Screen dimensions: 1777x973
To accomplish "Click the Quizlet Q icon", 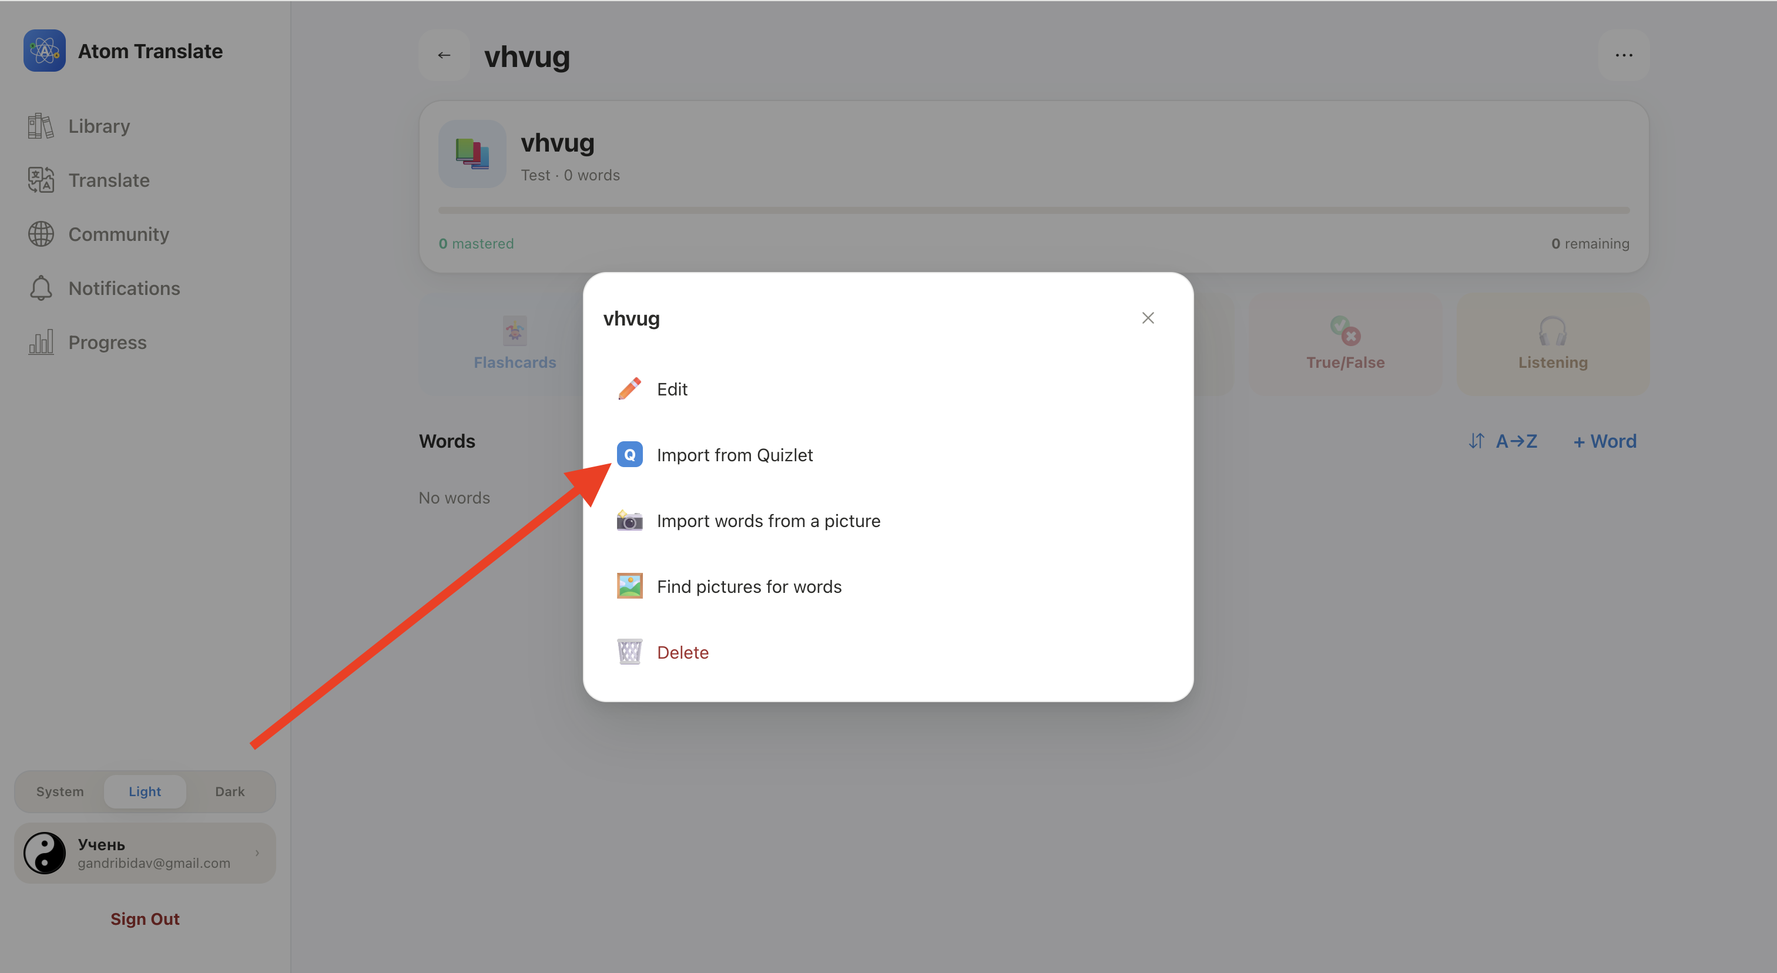I will [629, 454].
